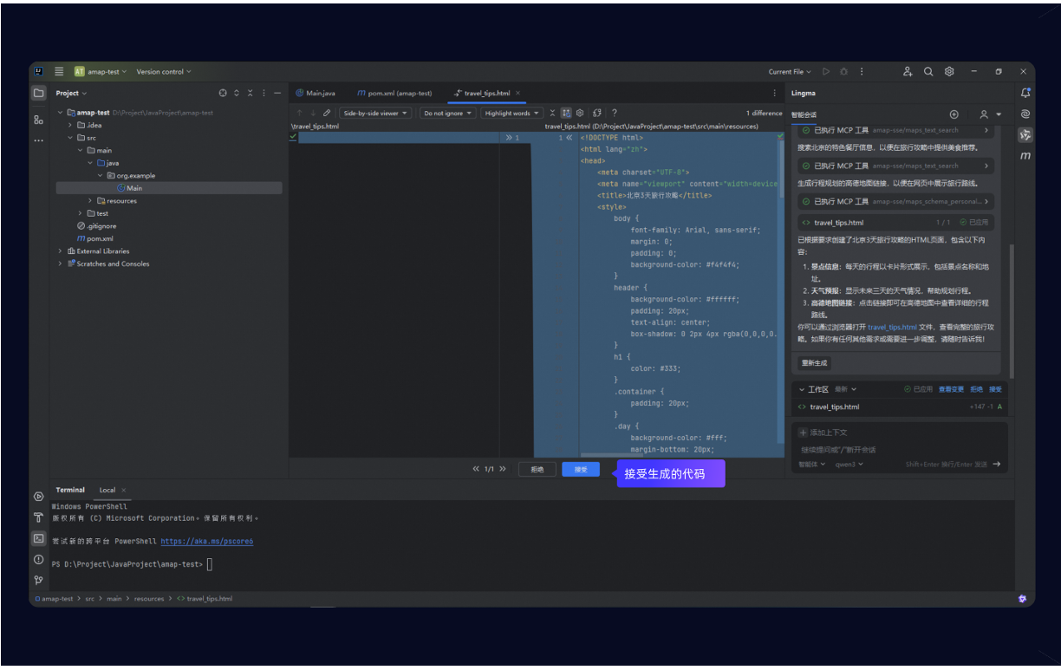
Task: Open Terminal tool window icon
Action: pos(39,538)
